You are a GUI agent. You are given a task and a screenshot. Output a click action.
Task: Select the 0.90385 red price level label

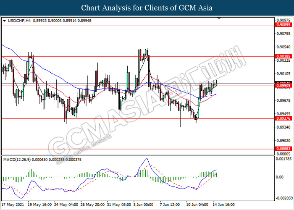tap(283, 56)
